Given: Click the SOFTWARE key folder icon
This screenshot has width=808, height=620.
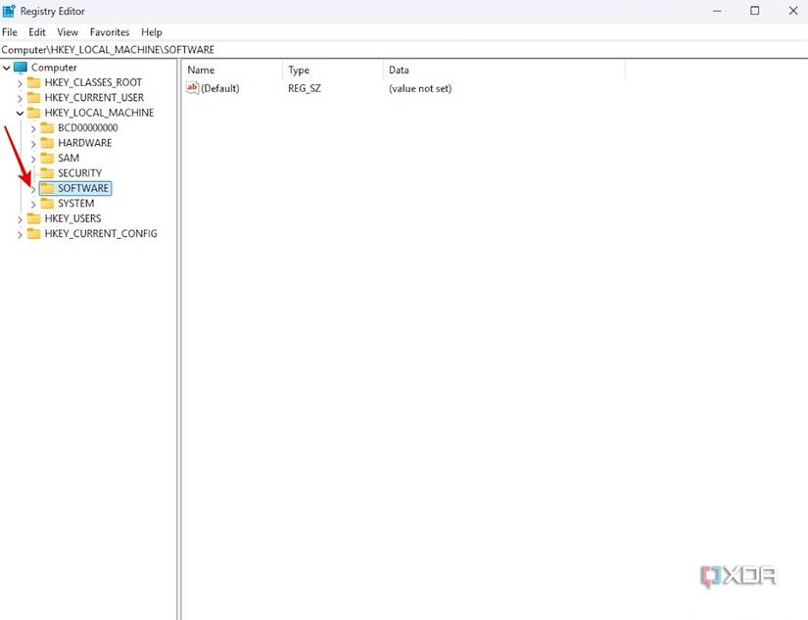Looking at the screenshot, I should (44, 187).
